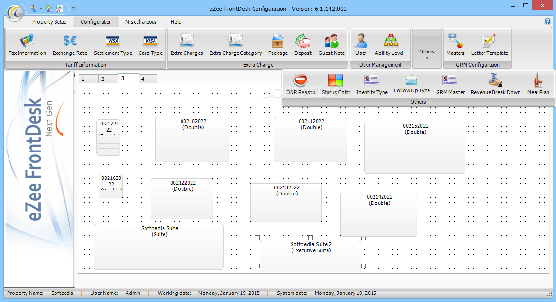Switch to floor tab 4
Viewport: 556px width, 302px height.
(148, 79)
